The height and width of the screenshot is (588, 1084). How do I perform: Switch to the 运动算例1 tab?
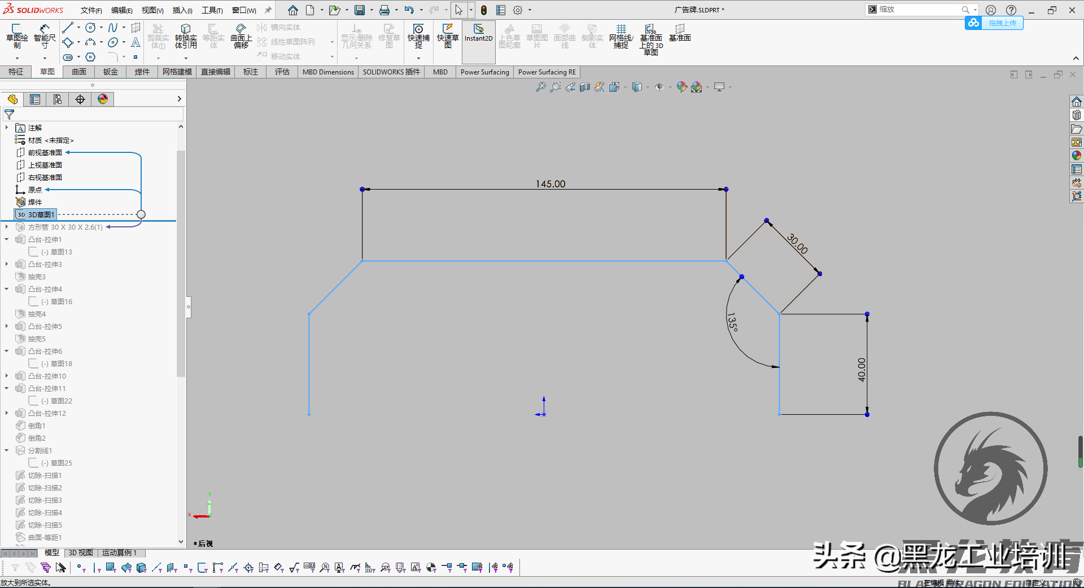[120, 553]
